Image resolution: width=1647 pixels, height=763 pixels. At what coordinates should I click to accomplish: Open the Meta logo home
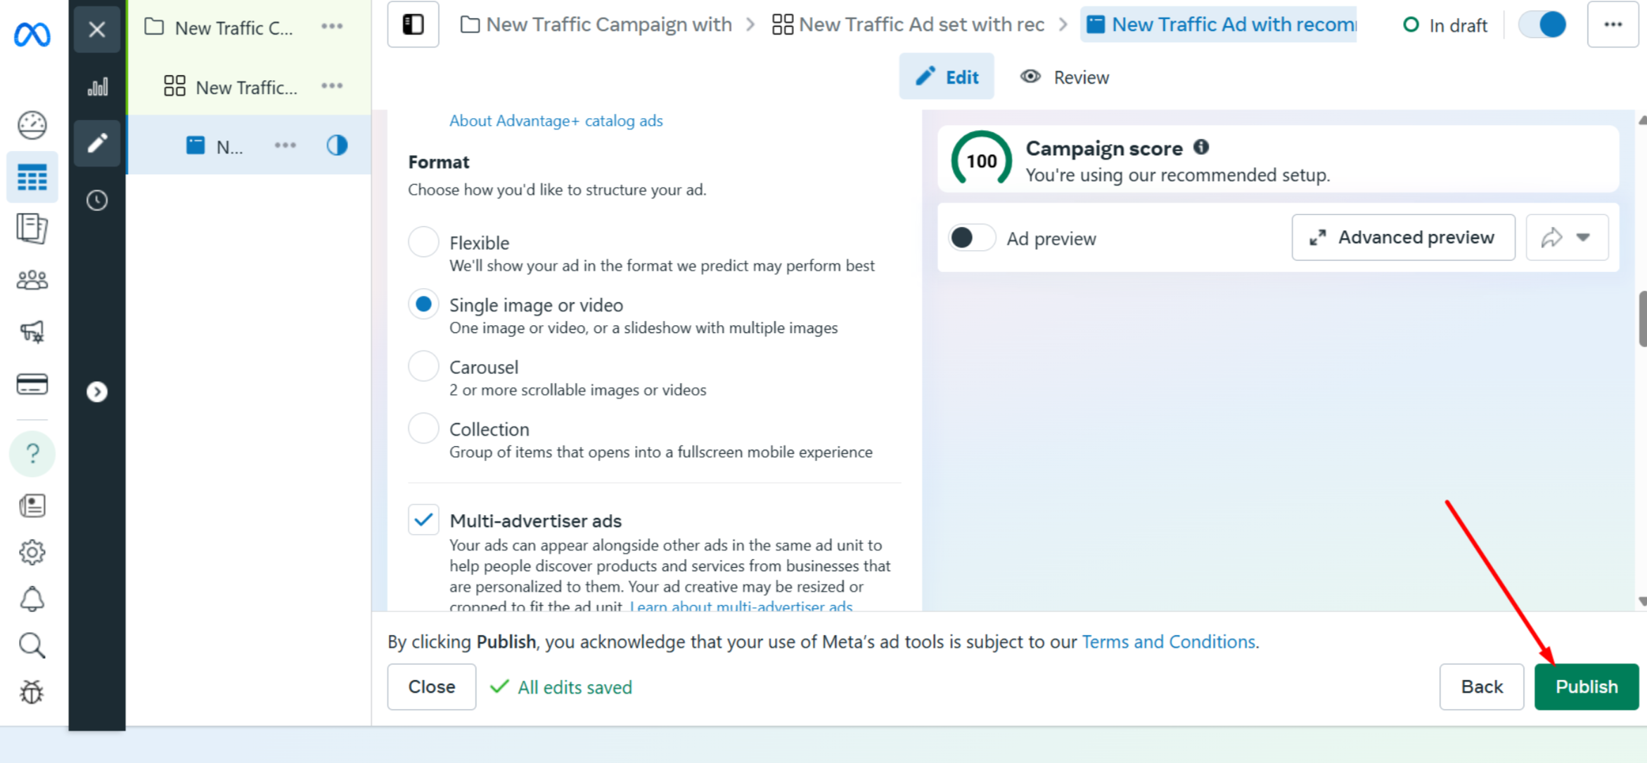[32, 34]
